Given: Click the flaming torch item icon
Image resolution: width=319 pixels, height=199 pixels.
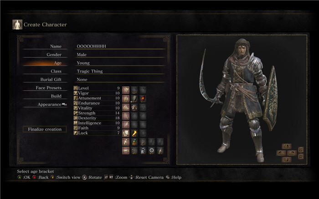Looking at the screenshot, I should (134, 133).
